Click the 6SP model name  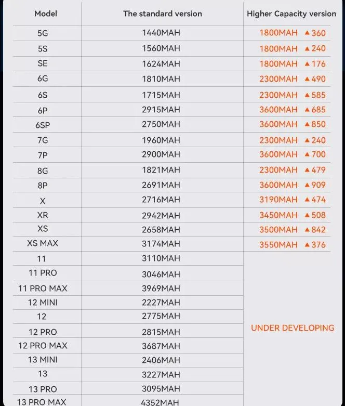43,125
